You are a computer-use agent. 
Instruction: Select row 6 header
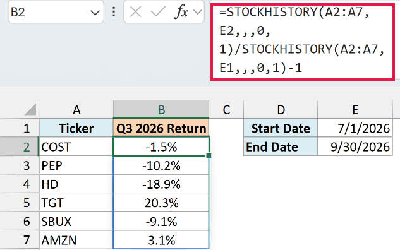[x=20, y=221]
